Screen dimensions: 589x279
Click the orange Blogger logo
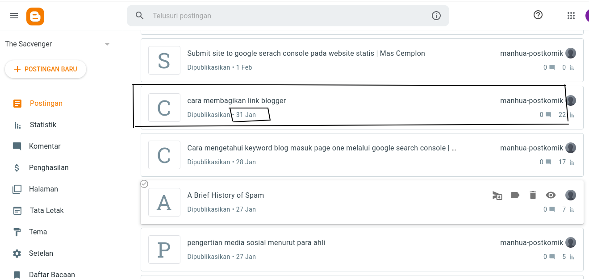(x=35, y=16)
